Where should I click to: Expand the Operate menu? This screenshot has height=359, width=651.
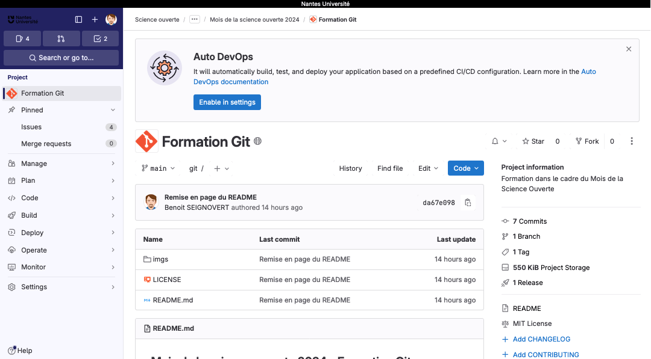point(62,250)
